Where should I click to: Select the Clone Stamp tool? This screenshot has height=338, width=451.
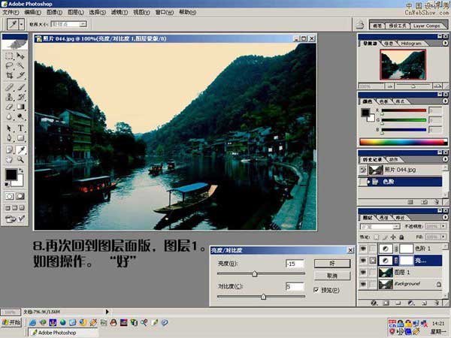[x=9, y=97]
